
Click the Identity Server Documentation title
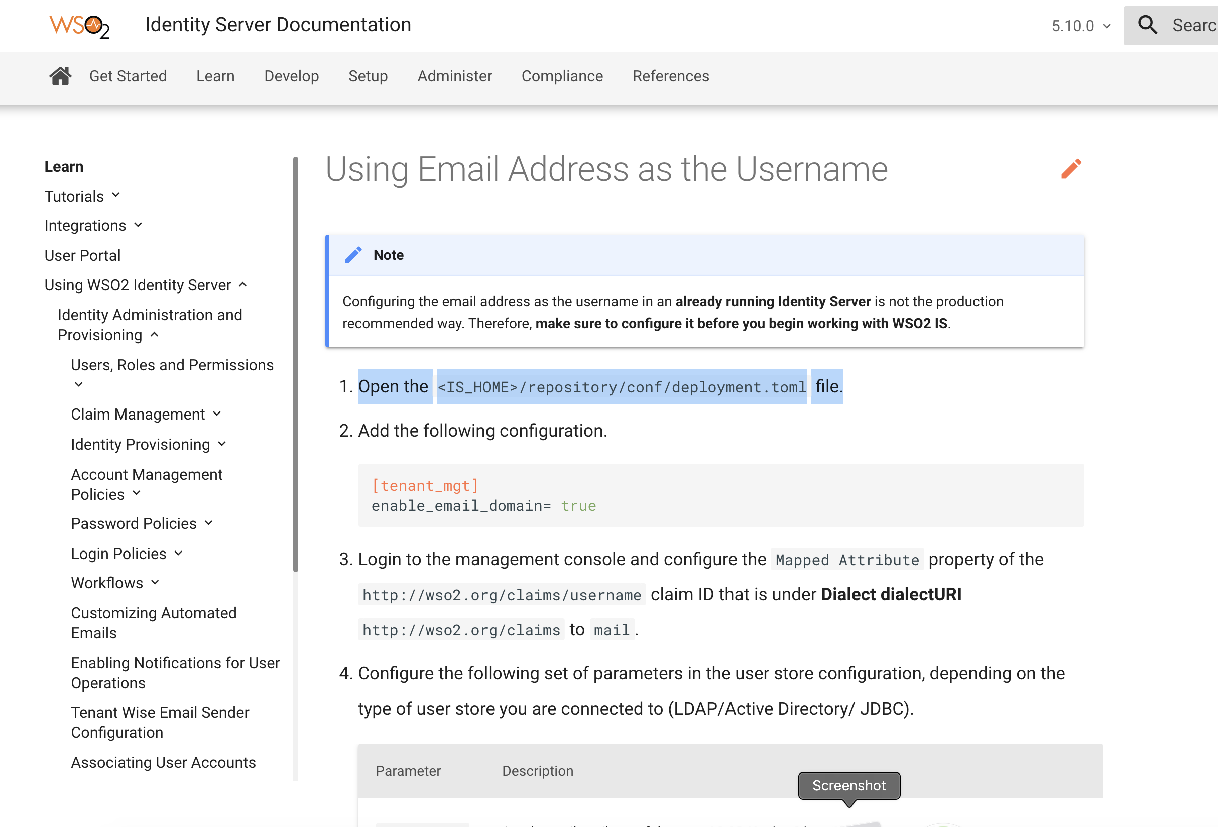click(x=278, y=25)
